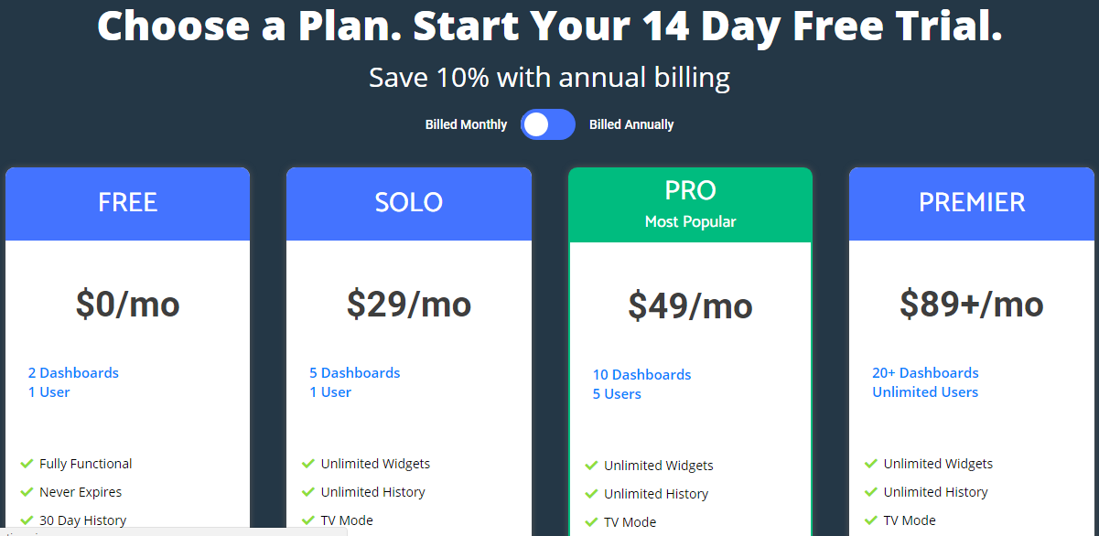Choose the PRO Most Popular plan header
Image resolution: width=1099 pixels, height=536 pixels.
[x=690, y=204]
